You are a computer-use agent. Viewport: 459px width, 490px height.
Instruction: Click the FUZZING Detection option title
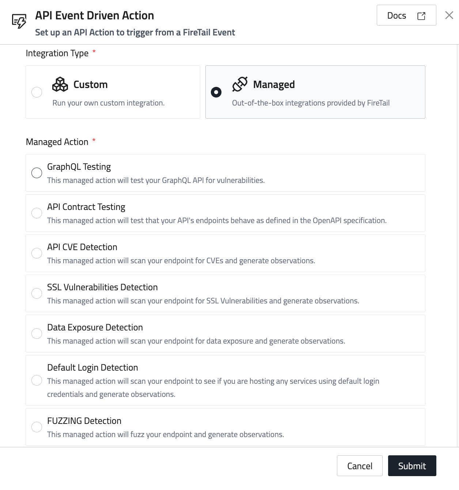tap(84, 421)
